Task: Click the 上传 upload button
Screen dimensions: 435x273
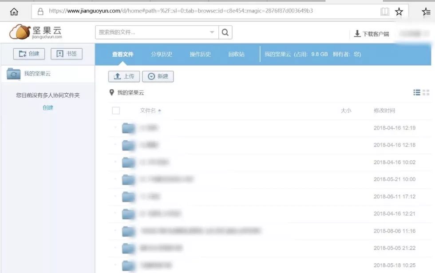Action: coord(124,76)
